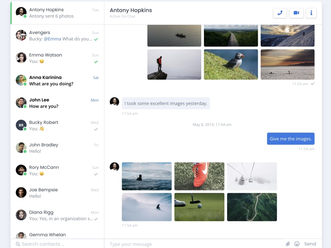Click sender avatar beside received photo grid
The width and height of the screenshot is (331, 248).
pos(115,167)
